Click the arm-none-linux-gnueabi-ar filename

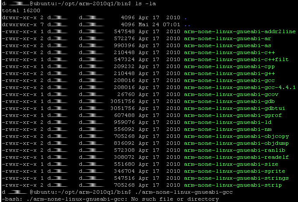click(x=227, y=38)
